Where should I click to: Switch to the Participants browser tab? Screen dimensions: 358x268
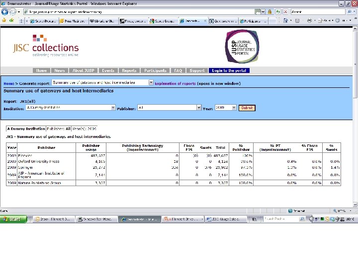253,21
